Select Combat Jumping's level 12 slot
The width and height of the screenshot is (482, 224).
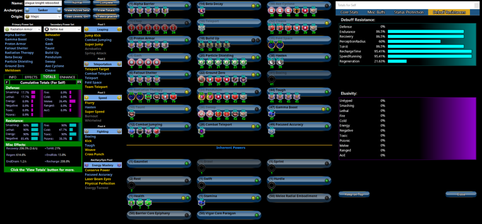tap(131, 131)
